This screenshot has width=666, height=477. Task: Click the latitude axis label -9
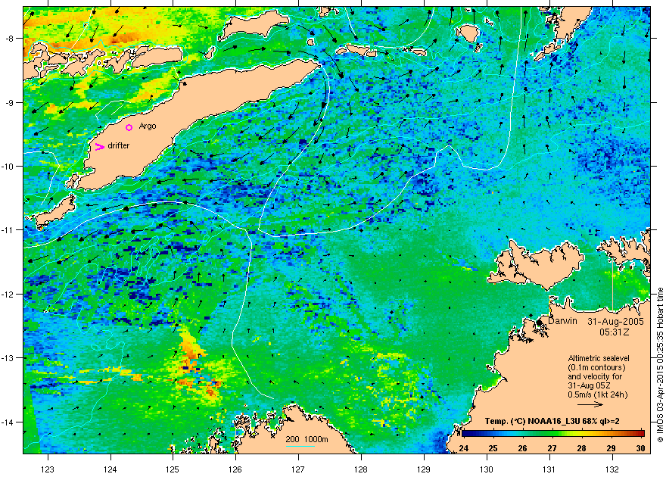click(x=9, y=102)
